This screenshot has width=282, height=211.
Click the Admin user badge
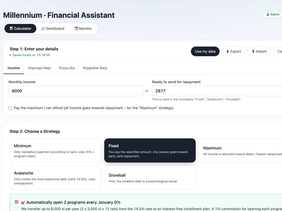click(273, 14)
